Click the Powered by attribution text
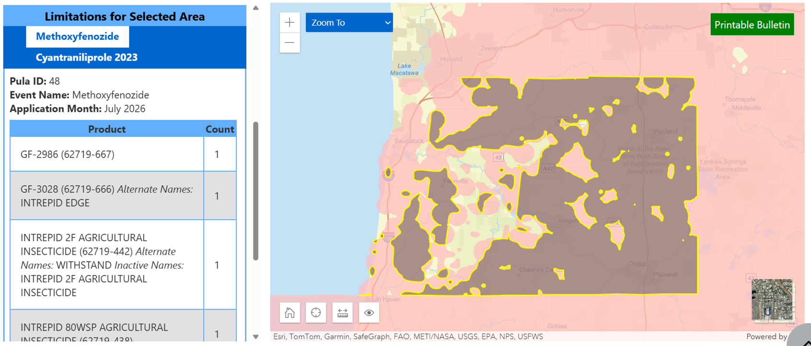Screen dimensions: 811x346 point(766,336)
